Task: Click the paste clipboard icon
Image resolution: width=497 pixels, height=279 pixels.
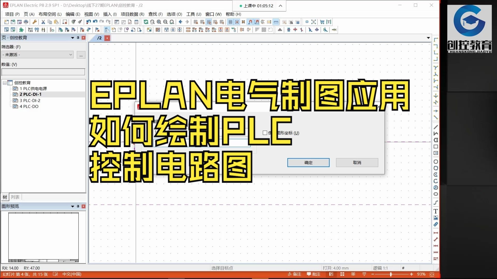Action: tap(56, 22)
